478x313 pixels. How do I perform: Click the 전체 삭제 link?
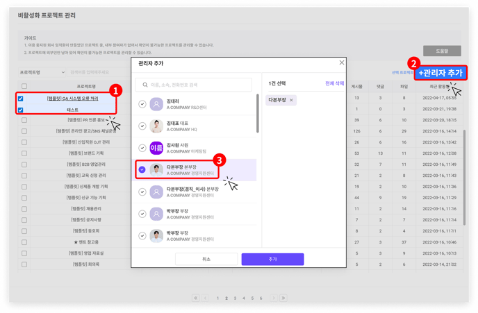point(334,83)
